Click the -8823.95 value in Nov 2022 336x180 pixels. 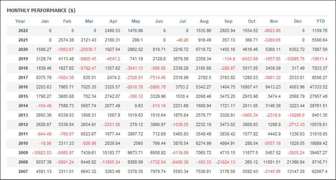click(272, 31)
